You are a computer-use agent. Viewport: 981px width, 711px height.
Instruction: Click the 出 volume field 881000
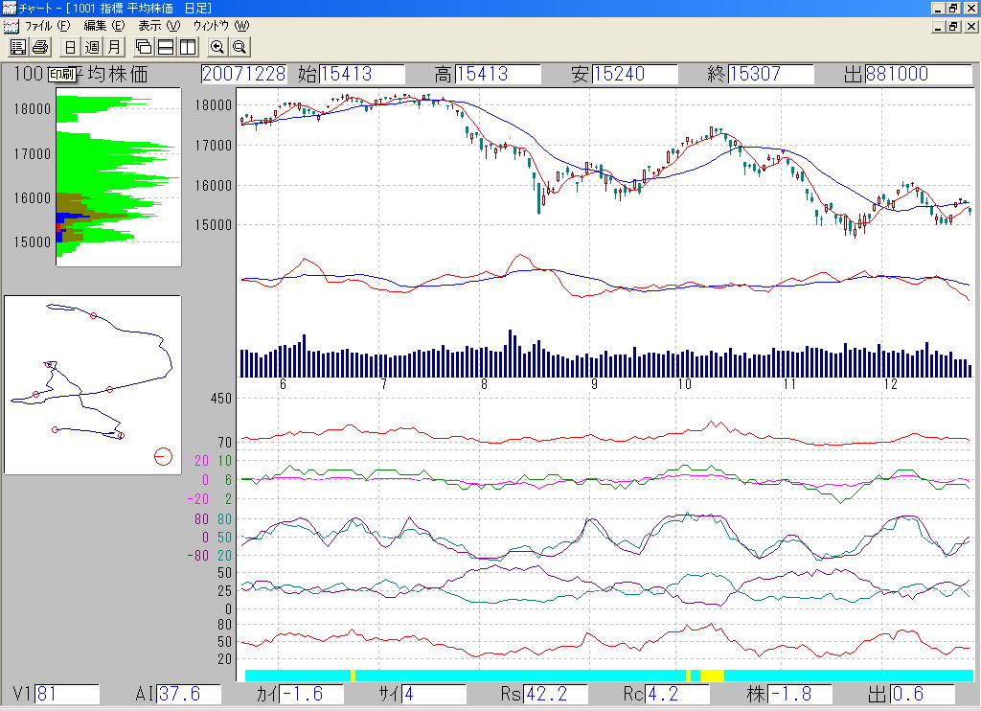919,74
